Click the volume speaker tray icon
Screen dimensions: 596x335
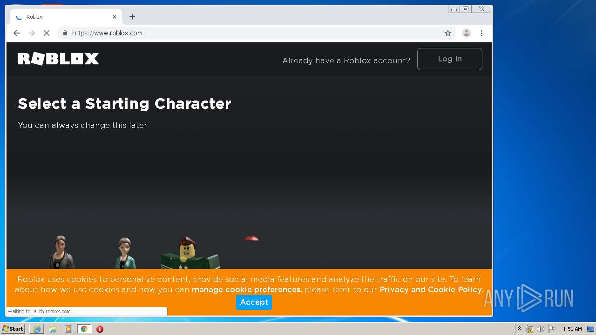(540, 329)
